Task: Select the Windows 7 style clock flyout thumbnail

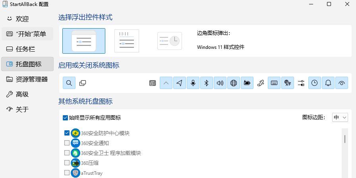Action: click(170, 41)
